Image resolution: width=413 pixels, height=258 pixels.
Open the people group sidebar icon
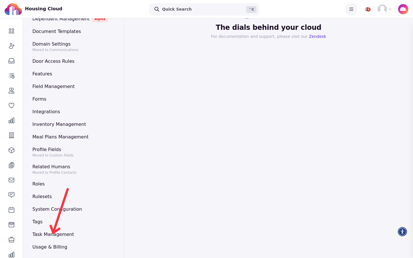click(11, 91)
